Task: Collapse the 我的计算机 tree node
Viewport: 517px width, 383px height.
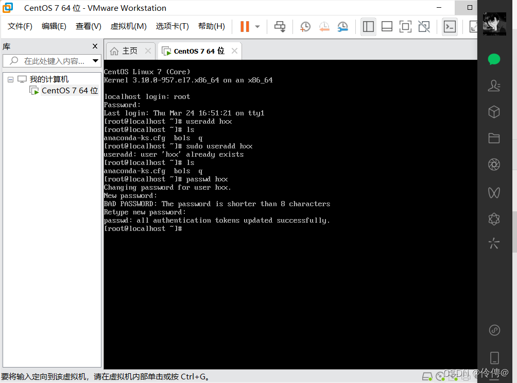Action: click(x=10, y=79)
